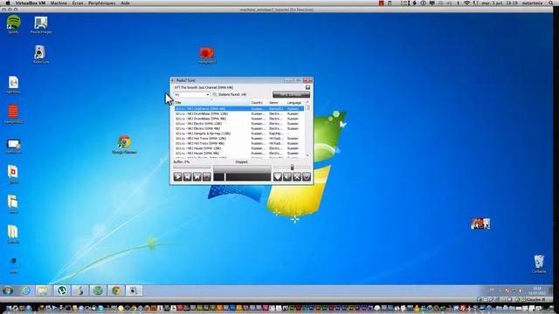Click the red flower image desktop icon

click(207, 55)
